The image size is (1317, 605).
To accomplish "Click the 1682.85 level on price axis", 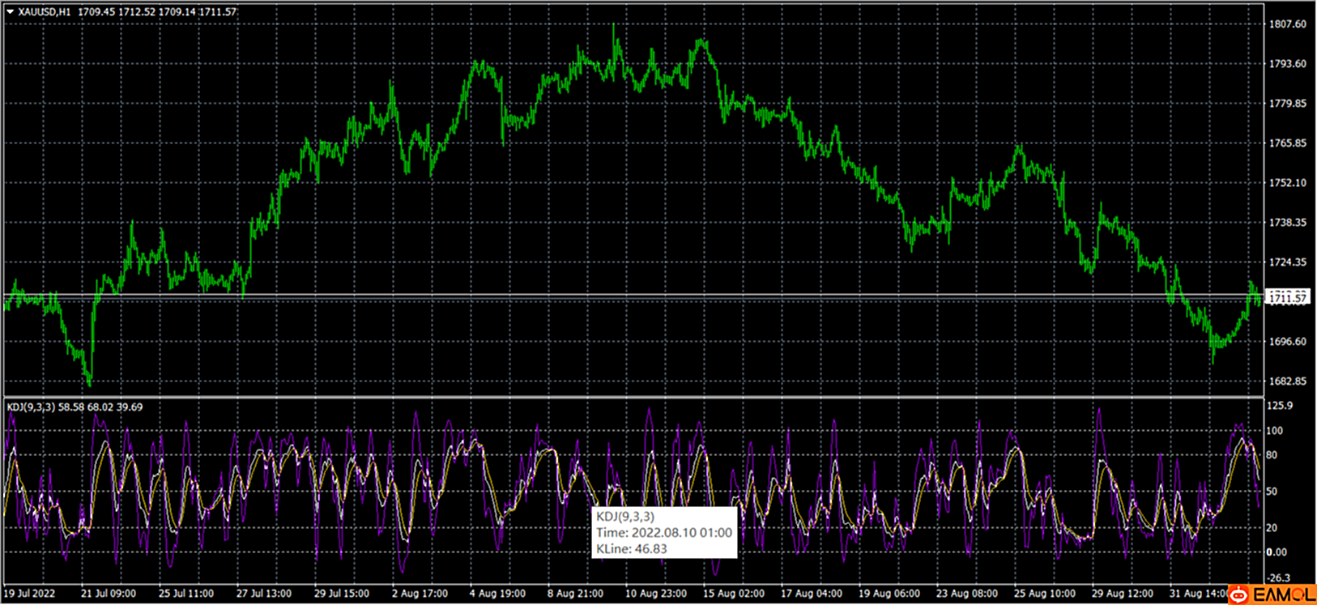I will pos(1288,381).
